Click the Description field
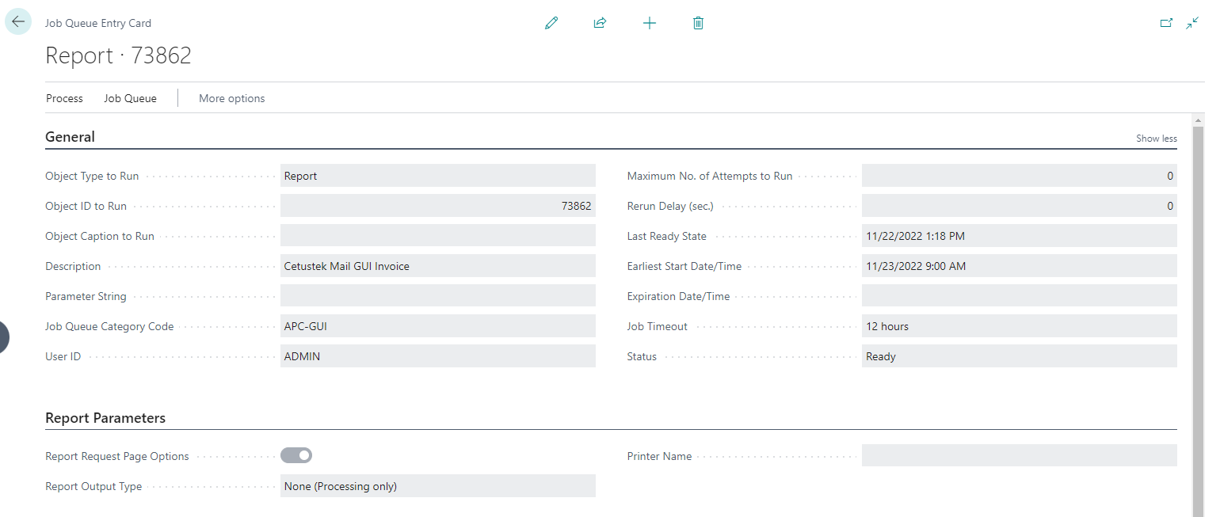1220x517 pixels. (x=438, y=266)
